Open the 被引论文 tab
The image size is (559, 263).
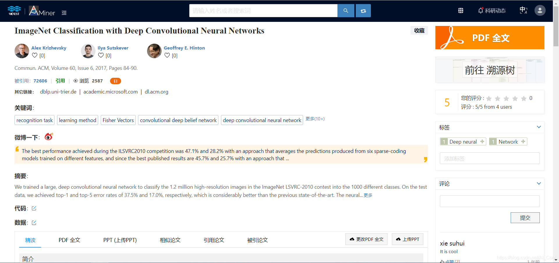tap(258, 240)
